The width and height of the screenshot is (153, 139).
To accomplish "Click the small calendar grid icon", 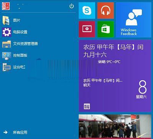I will coord(87,107).
